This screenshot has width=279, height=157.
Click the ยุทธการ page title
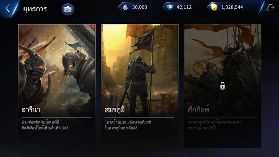click(35, 9)
